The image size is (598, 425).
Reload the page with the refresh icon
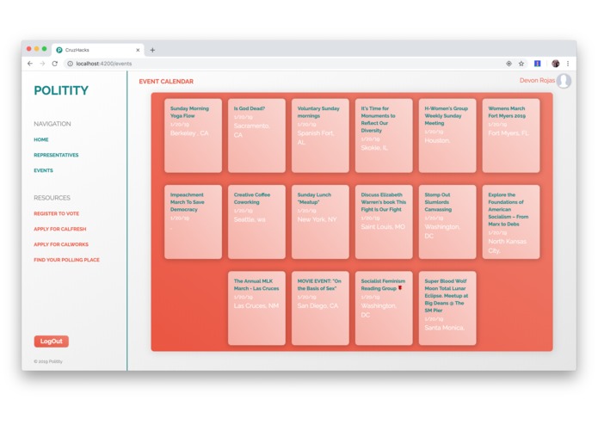pos(55,64)
